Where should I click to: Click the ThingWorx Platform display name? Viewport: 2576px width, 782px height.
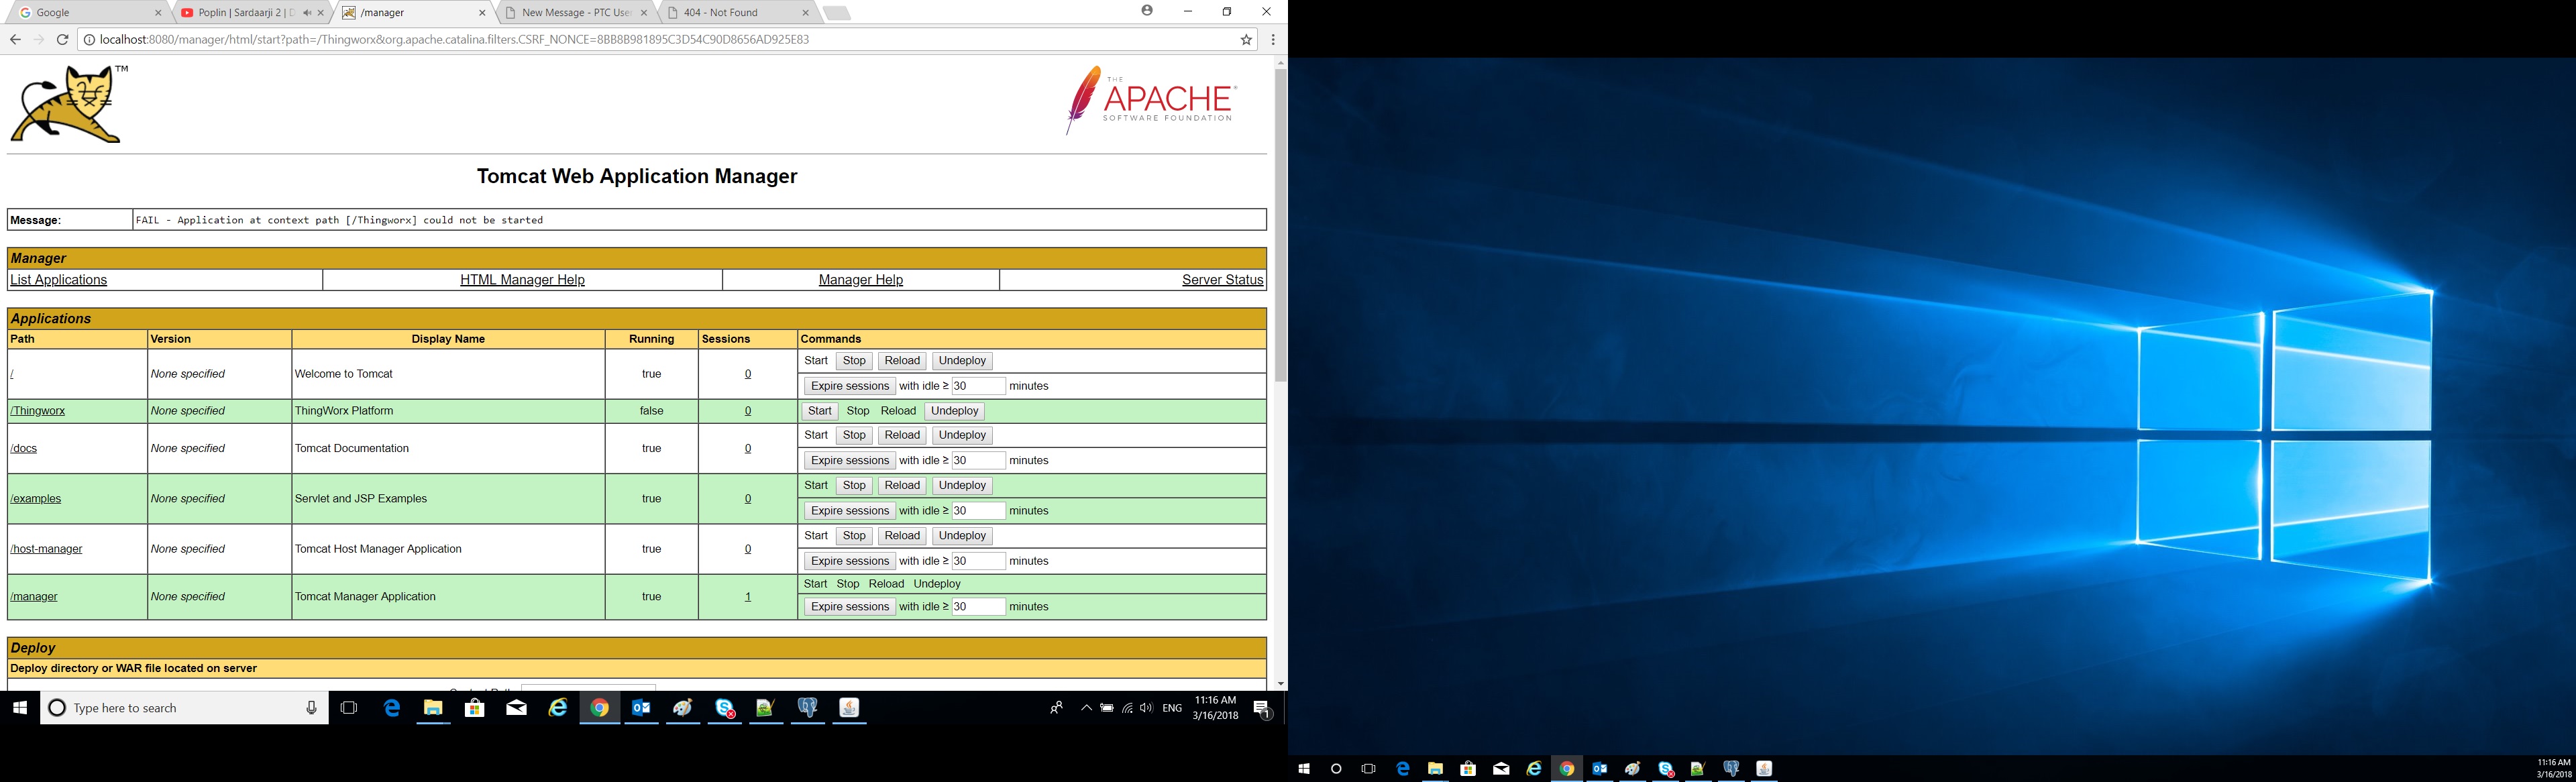(344, 411)
